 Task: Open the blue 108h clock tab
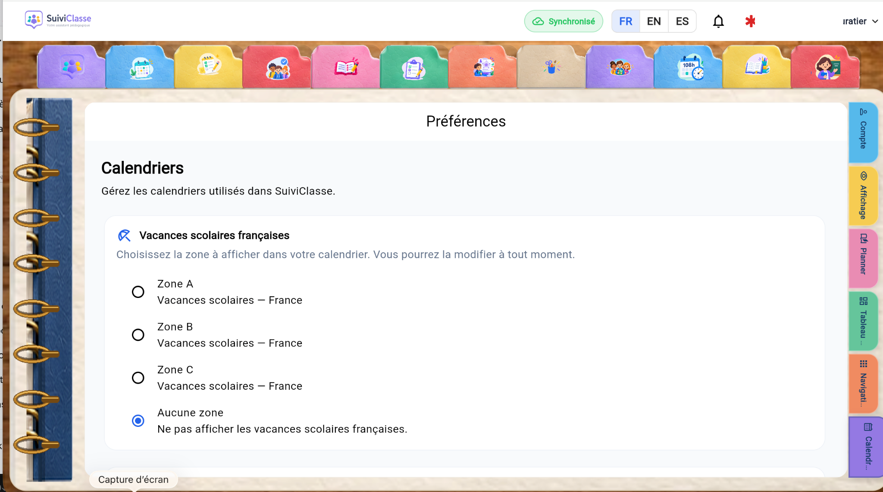tap(689, 67)
